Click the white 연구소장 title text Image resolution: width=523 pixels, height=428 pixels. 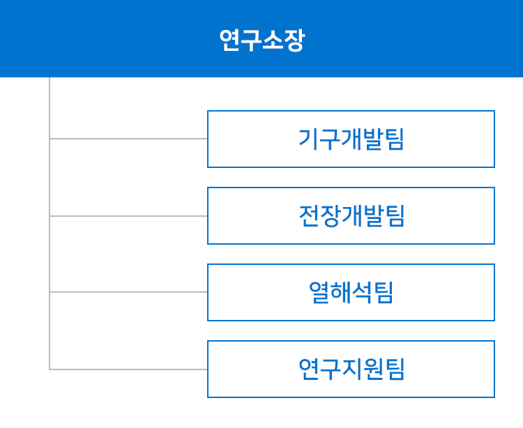(x=261, y=40)
